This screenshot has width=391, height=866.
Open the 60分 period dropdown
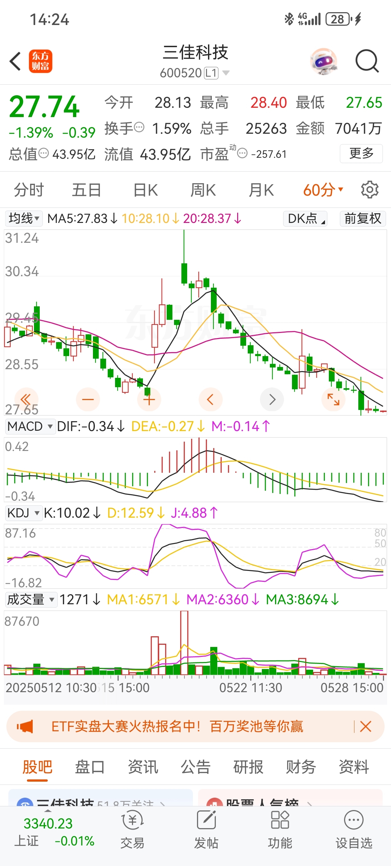pyautogui.click(x=323, y=190)
